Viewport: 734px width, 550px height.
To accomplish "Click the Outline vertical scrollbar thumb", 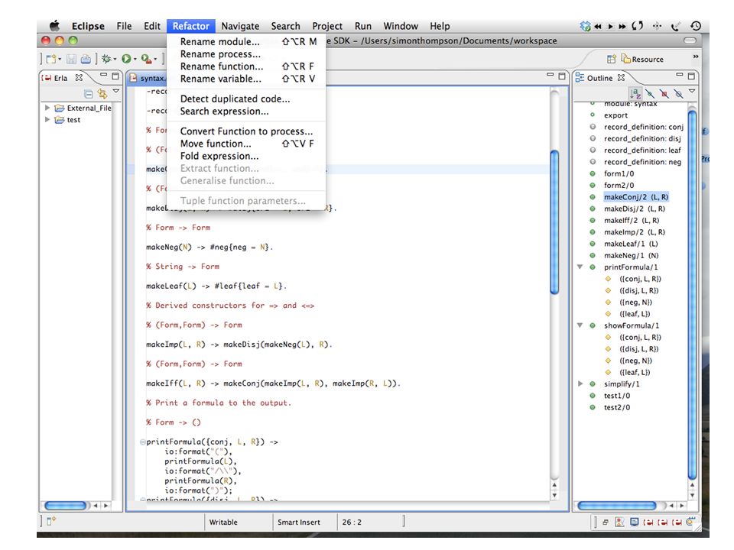I will click(x=693, y=295).
